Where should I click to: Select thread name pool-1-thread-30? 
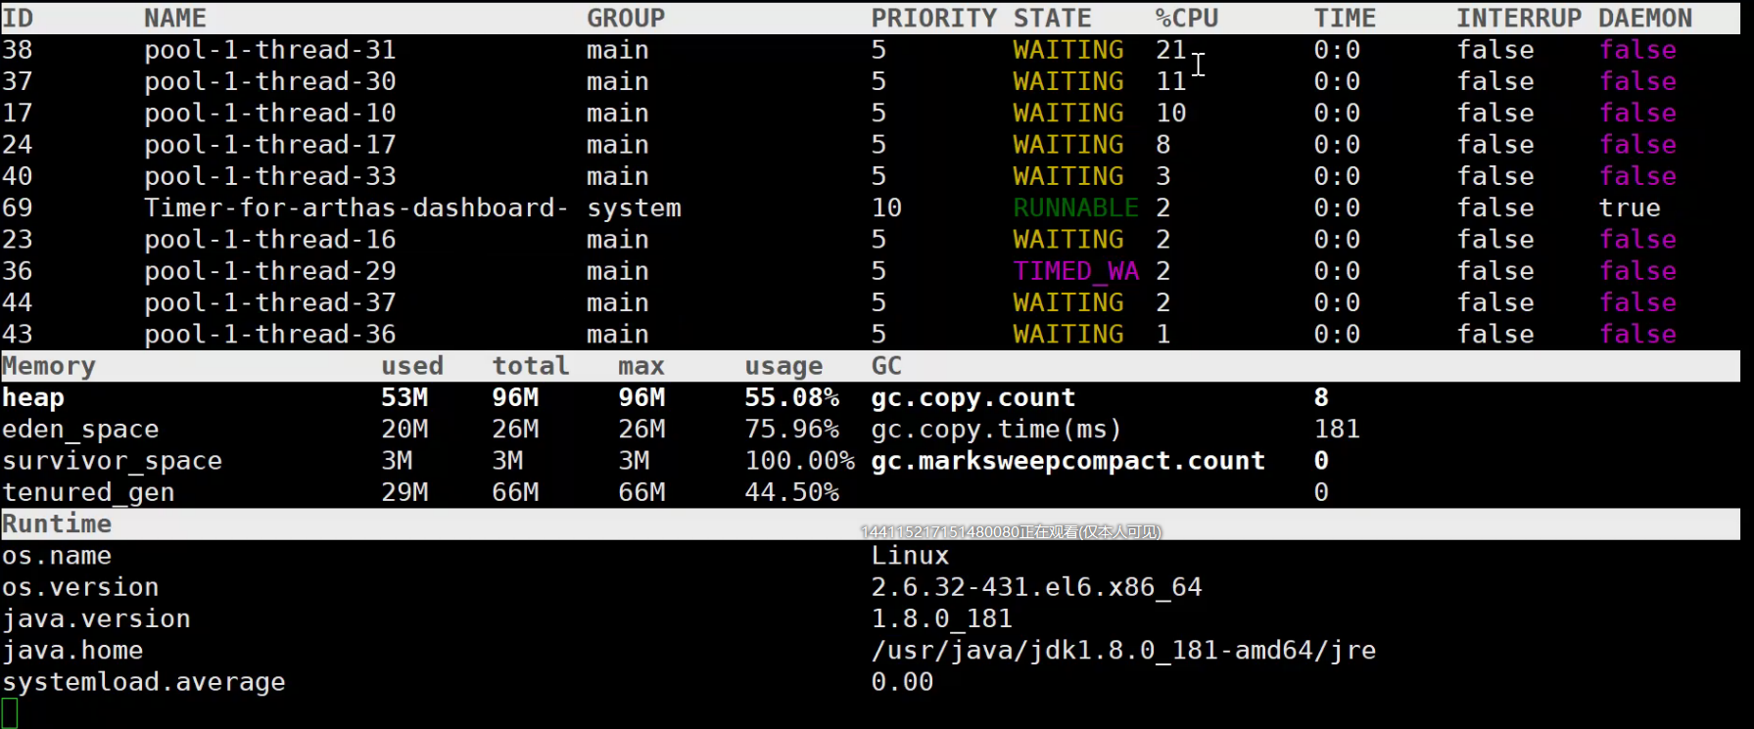pos(270,81)
